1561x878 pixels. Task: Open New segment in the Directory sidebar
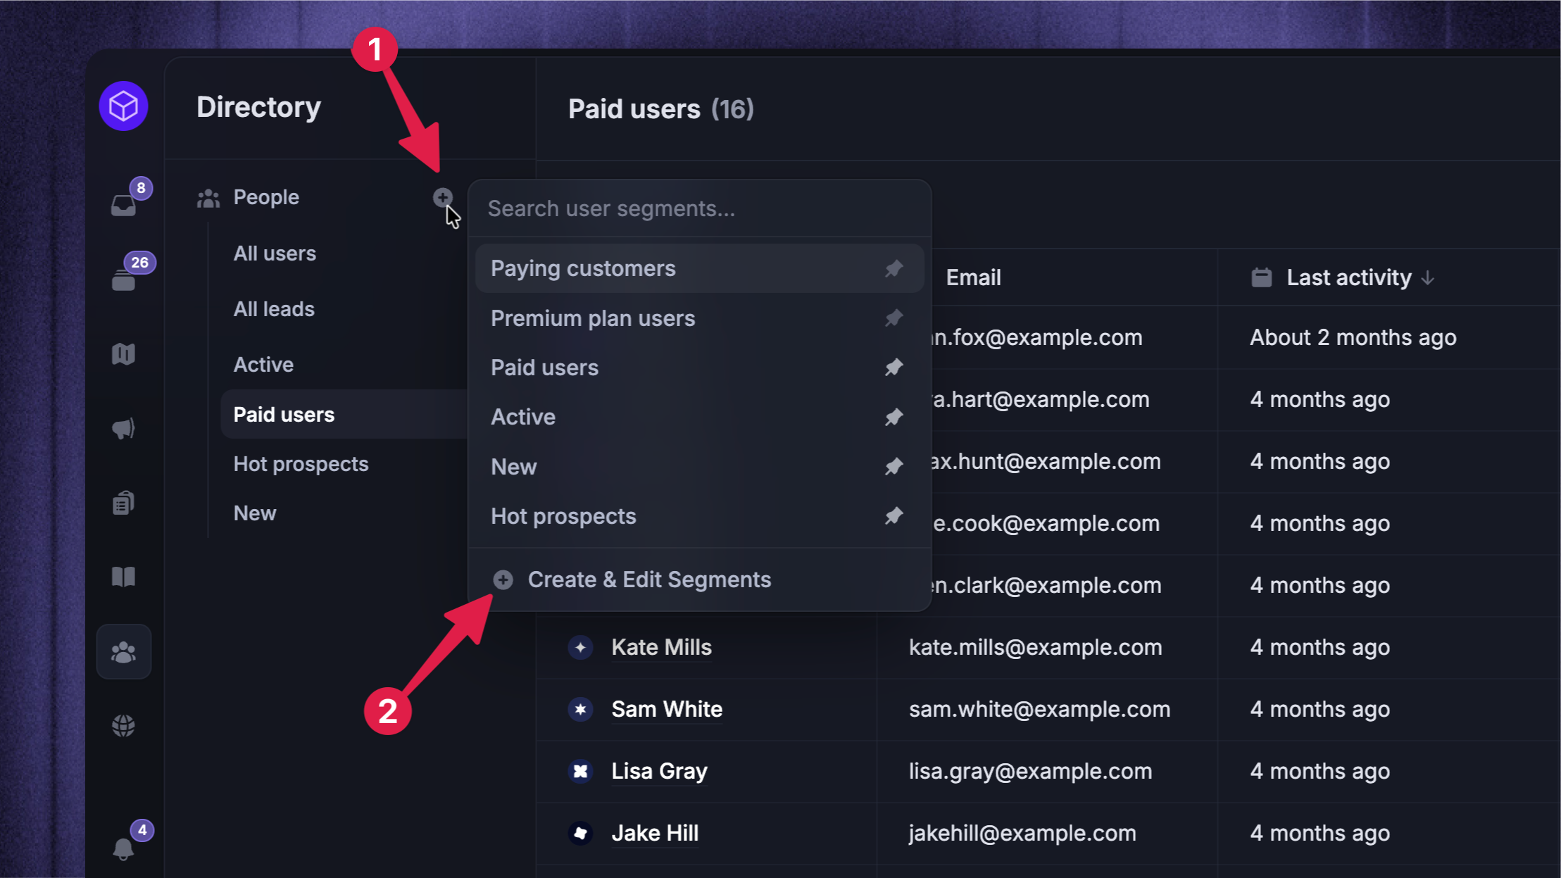click(x=254, y=513)
